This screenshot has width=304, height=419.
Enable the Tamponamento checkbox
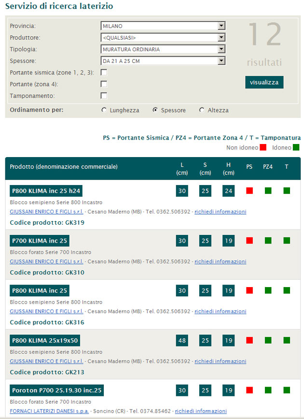(104, 96)
